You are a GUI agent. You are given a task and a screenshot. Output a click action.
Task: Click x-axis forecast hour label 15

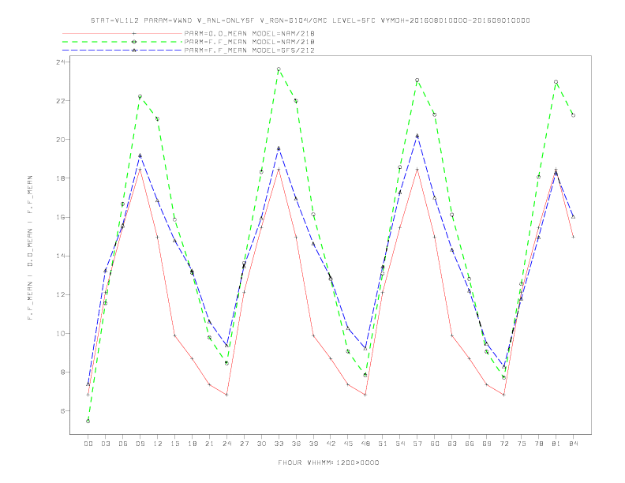(174, 444)
